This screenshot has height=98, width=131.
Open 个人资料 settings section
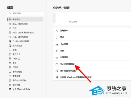(x=25, y=19)
